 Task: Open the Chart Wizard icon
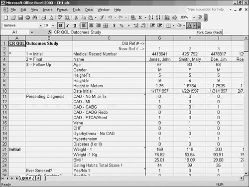pyautogui.click(x=167, y=17)
